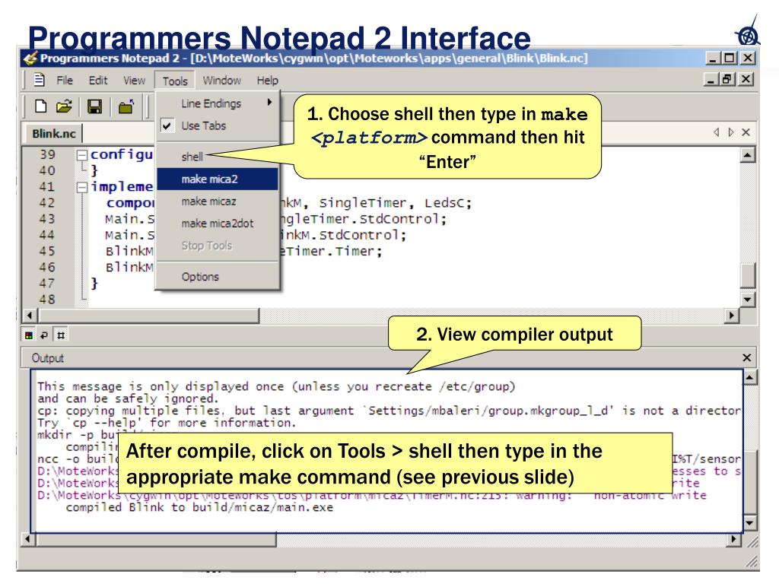Click Output horizontal scrollbar left arrow
Image resolution: width=779 pixels, height=584 pixels.
28,539
